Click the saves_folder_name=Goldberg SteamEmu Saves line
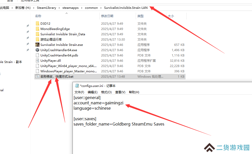Image resolution: width=252 pixels, height=154 pixels. pyautogui.click(x=119, y=124)
